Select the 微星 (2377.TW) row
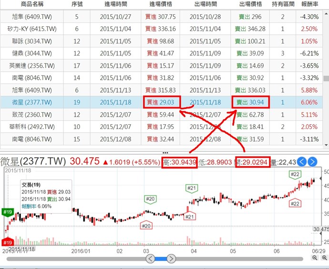Image resolution: width=329 pixels, height=269 pixels. 162,102
